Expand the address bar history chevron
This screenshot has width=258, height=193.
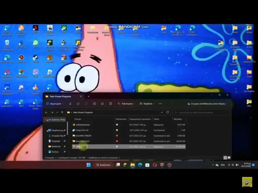pyautogui.click(x=162, y=112)
